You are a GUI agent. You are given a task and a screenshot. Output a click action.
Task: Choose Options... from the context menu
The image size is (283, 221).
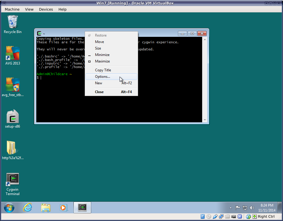pos(111,77)
